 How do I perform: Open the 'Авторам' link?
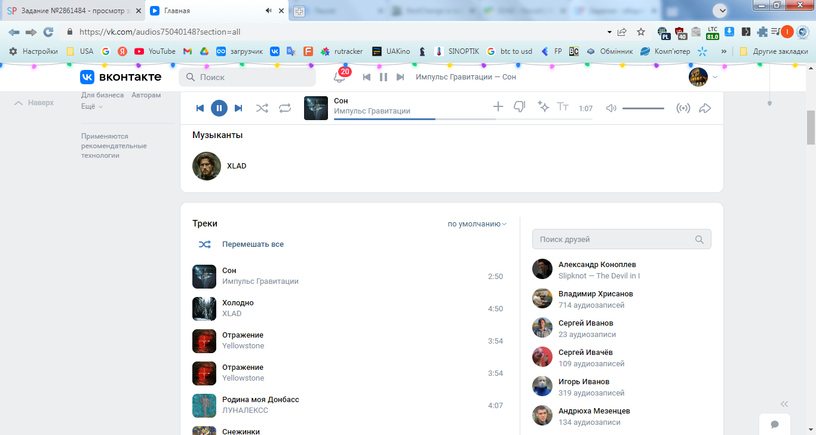click(146, 95)
